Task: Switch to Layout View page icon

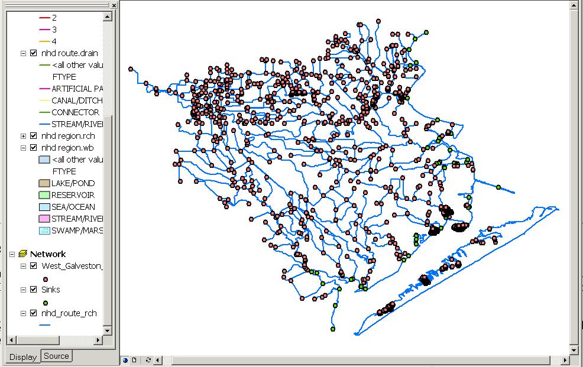Action: point(134,360)
